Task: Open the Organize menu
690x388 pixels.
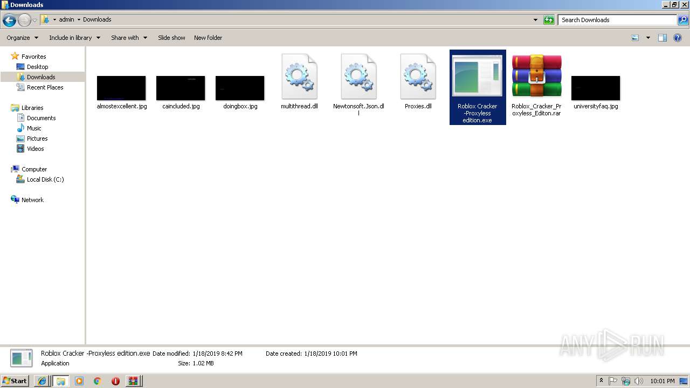Action: point(22,38)
